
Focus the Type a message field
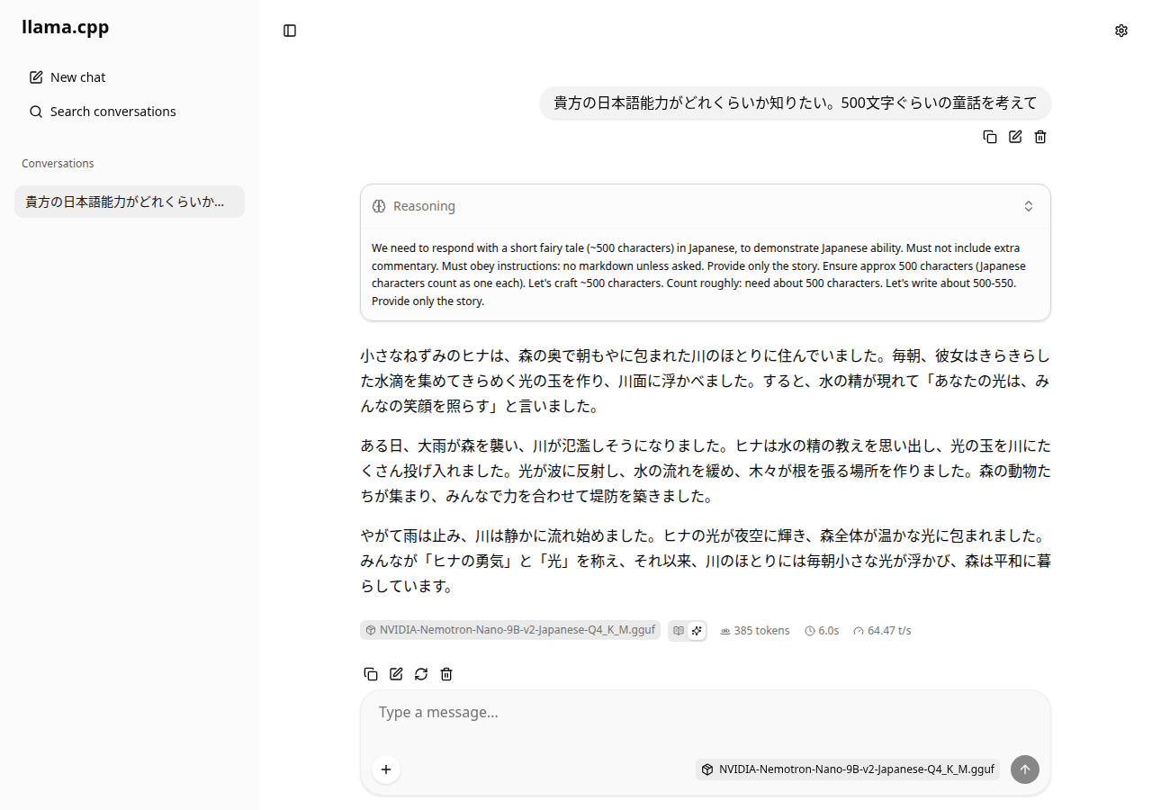click(706, 713)
